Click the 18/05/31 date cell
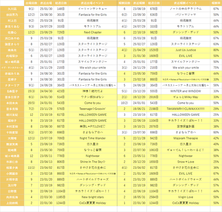 coord(139,197)
